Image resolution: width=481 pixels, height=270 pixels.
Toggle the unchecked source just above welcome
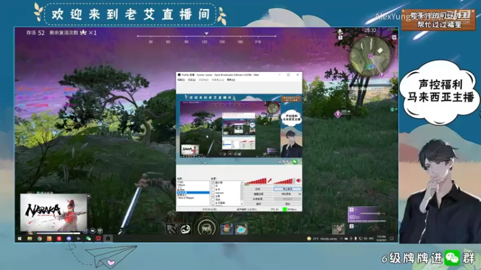tap(213, 190)
